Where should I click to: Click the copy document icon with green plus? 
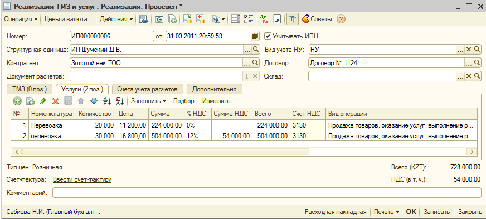tap(172, 19)
